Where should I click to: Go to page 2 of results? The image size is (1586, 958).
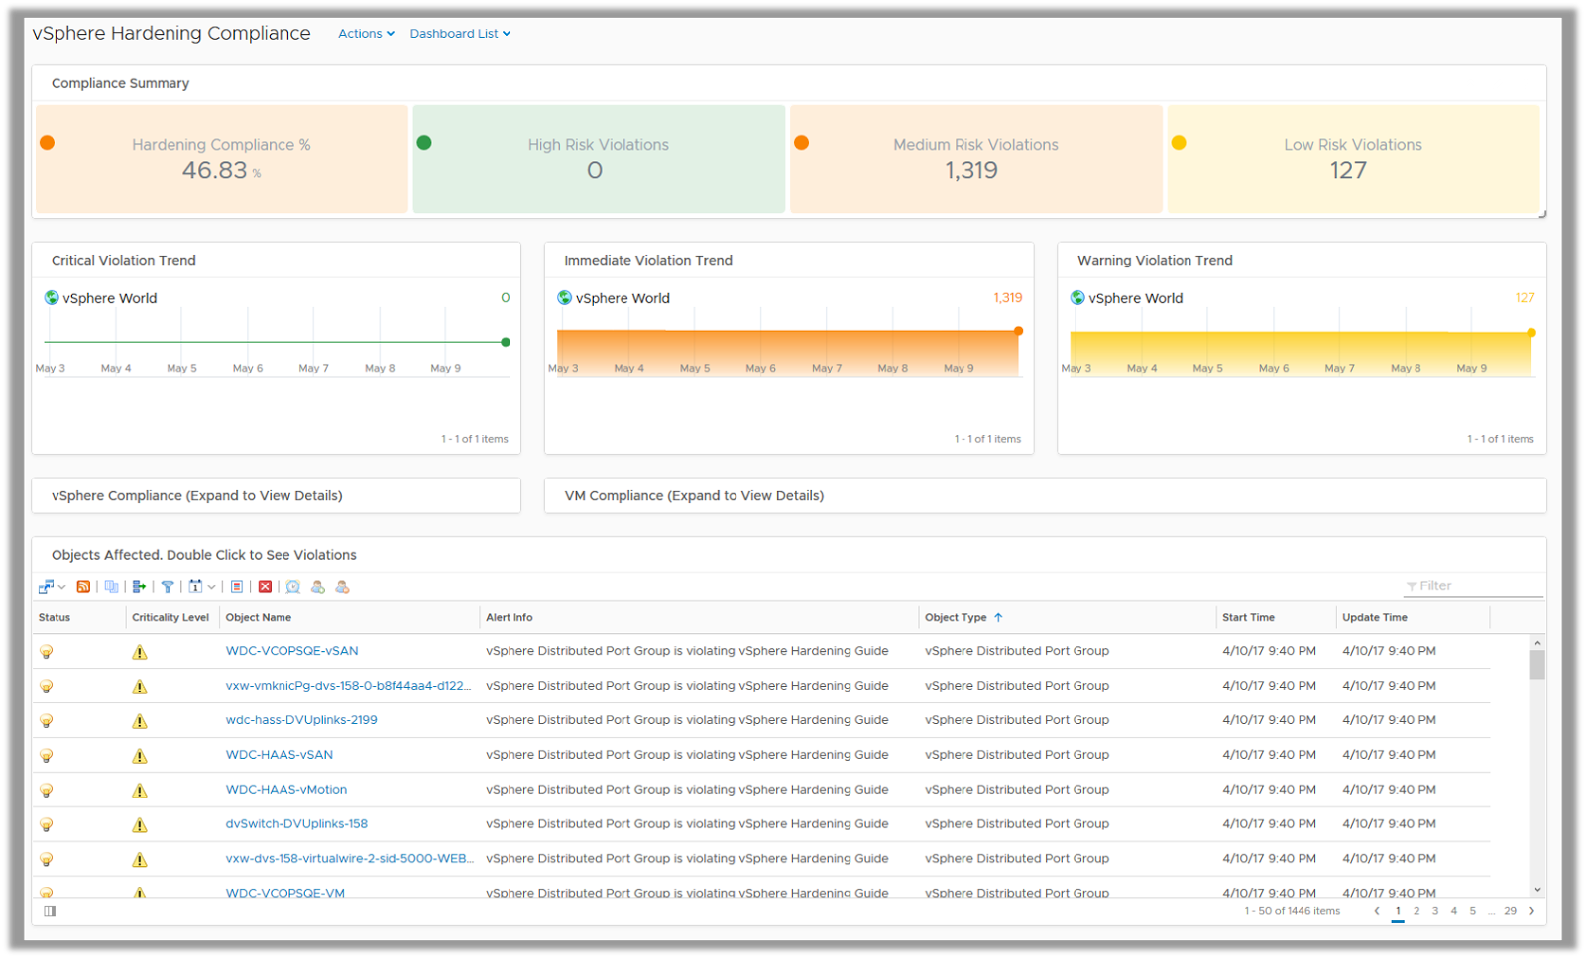(x=1416, y=911)
